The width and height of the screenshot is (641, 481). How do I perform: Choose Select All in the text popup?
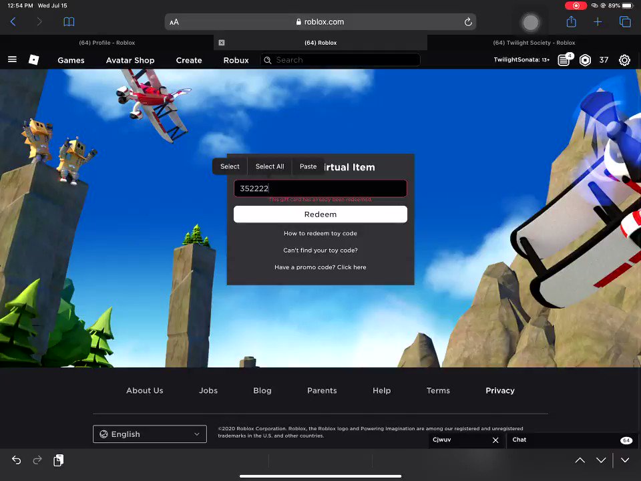click(x=270, y=166)
